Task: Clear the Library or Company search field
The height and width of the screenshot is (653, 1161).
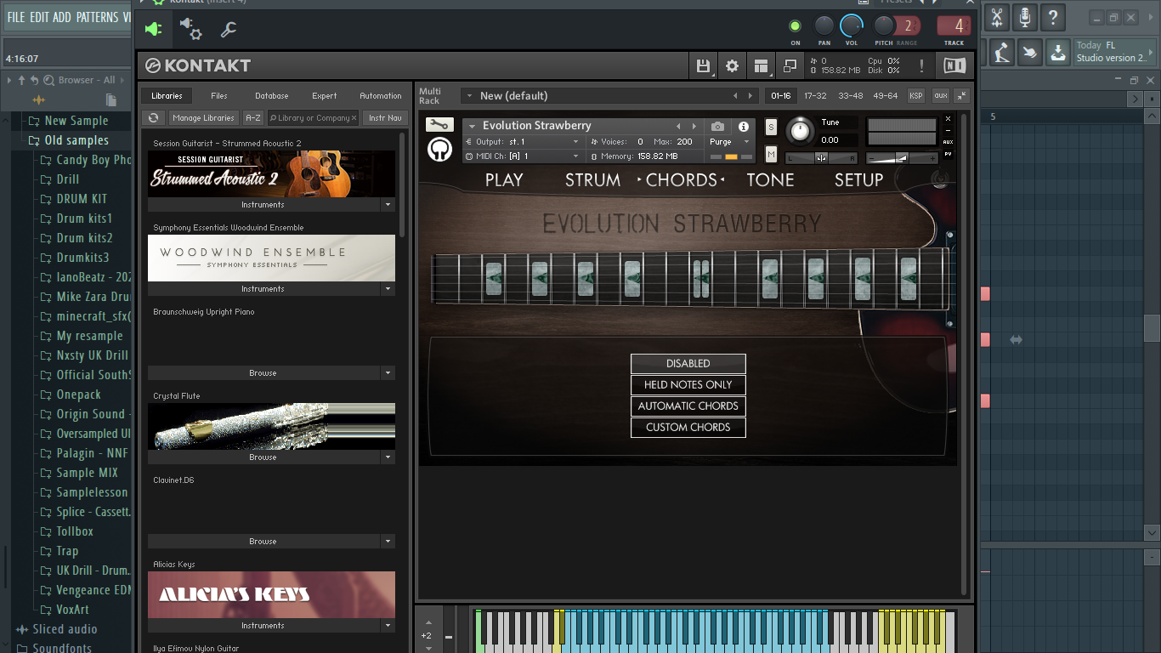Action: coord(354,118)
